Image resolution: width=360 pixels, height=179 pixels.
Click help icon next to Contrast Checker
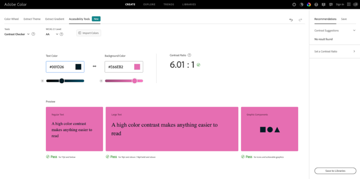[x=33, y=34]
